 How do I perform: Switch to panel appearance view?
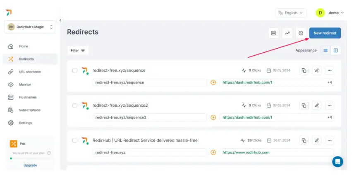point(335,51)
